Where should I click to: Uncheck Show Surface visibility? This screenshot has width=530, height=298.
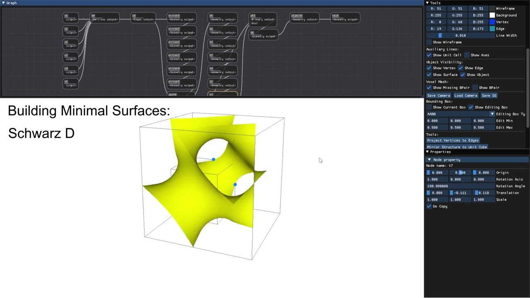tap(429, 75)
